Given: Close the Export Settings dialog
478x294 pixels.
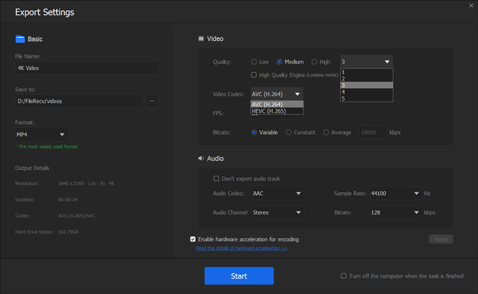Looking at the screenshot, I should pyautogui.click(x=471, y=6).
